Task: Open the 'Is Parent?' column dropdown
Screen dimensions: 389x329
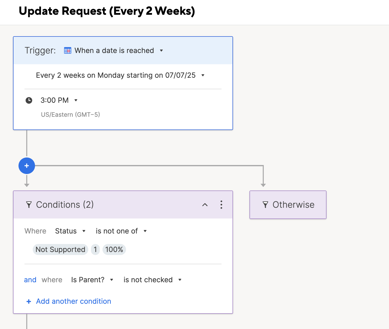Action: pyautogui.click(x=92, y=280)
